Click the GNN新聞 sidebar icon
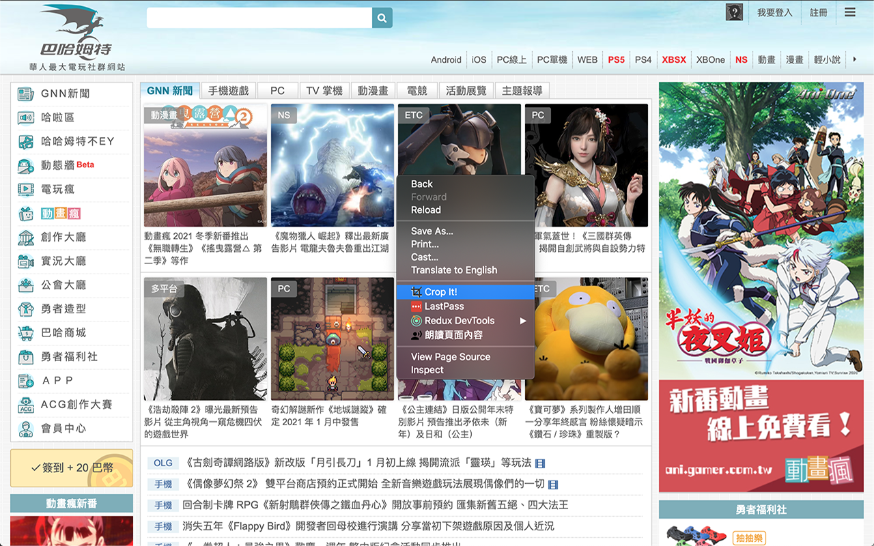 coord(26,94)
